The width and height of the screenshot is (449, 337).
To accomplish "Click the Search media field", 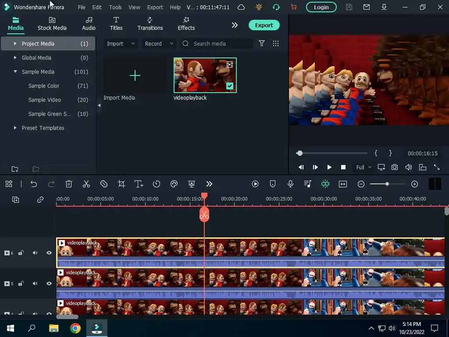I will point(217,43).
